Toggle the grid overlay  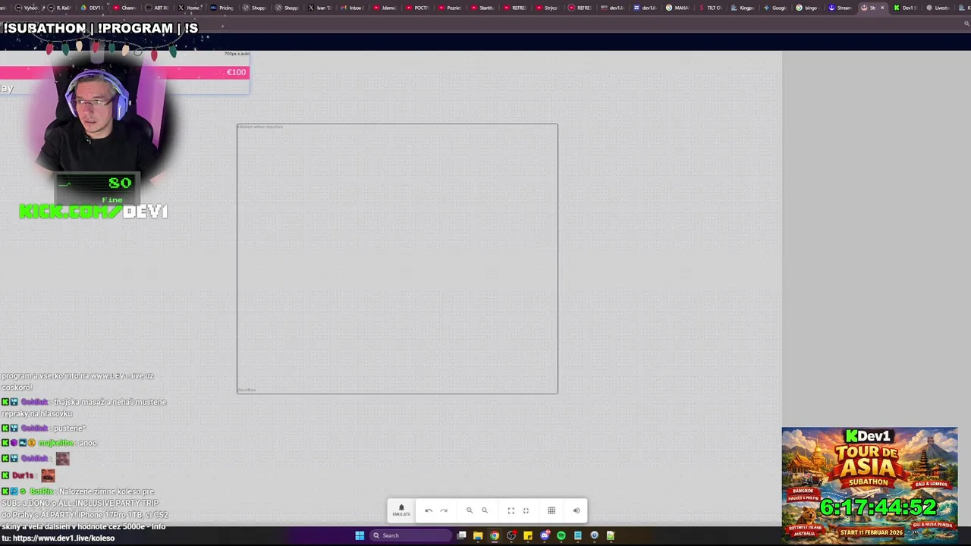coord(551,510)
